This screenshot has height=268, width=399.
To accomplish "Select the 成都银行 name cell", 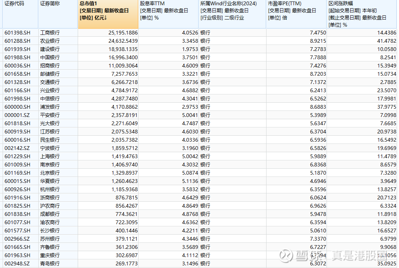I will 50,214.
